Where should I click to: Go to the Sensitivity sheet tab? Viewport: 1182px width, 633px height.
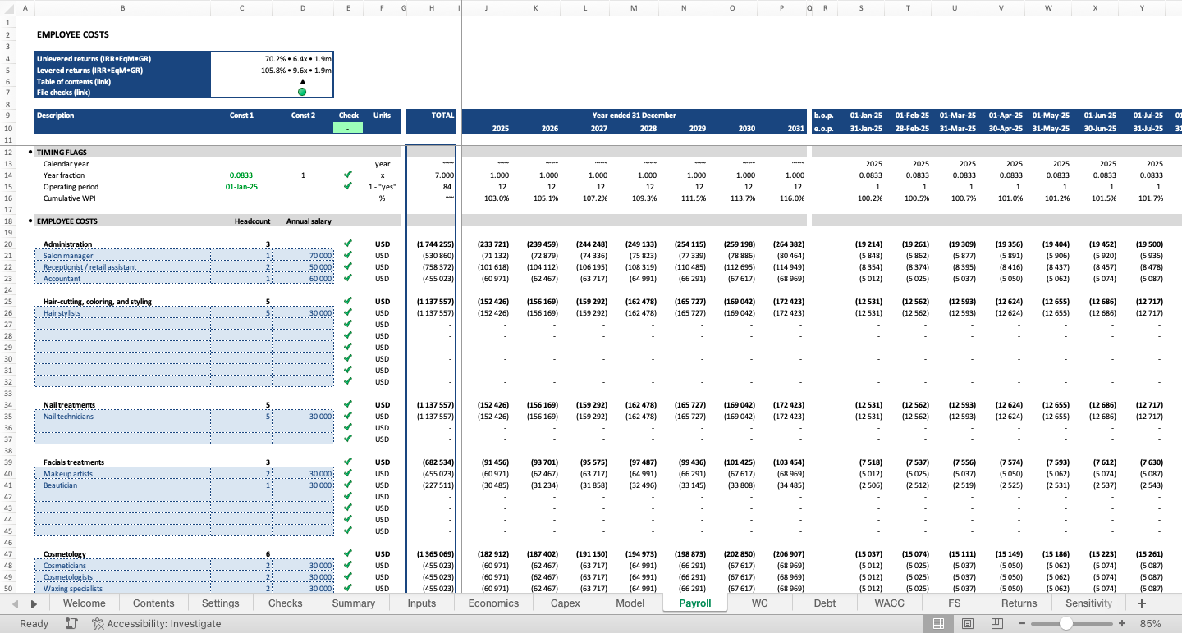(x=1088, y=603)
